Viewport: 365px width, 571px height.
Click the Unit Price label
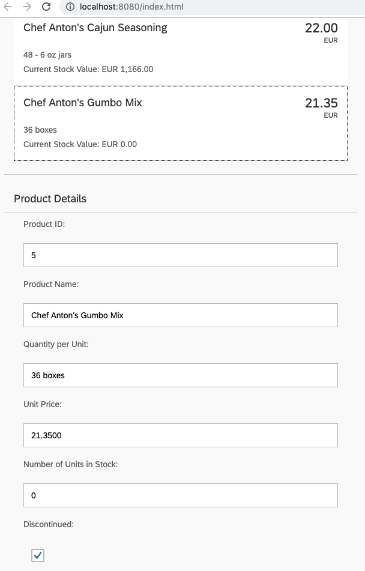[43, 404]
